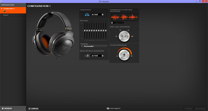This screenshot has width=208, height=111.
Task: Click the Configuration 1 page heading
Action: pyautogui.click(x=39, y=6)
